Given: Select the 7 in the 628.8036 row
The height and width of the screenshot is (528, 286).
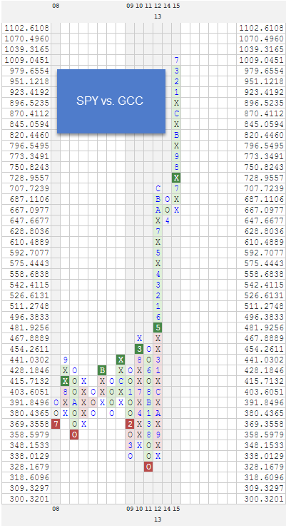Looking at the screenshot, I should [x=158, y=231].
